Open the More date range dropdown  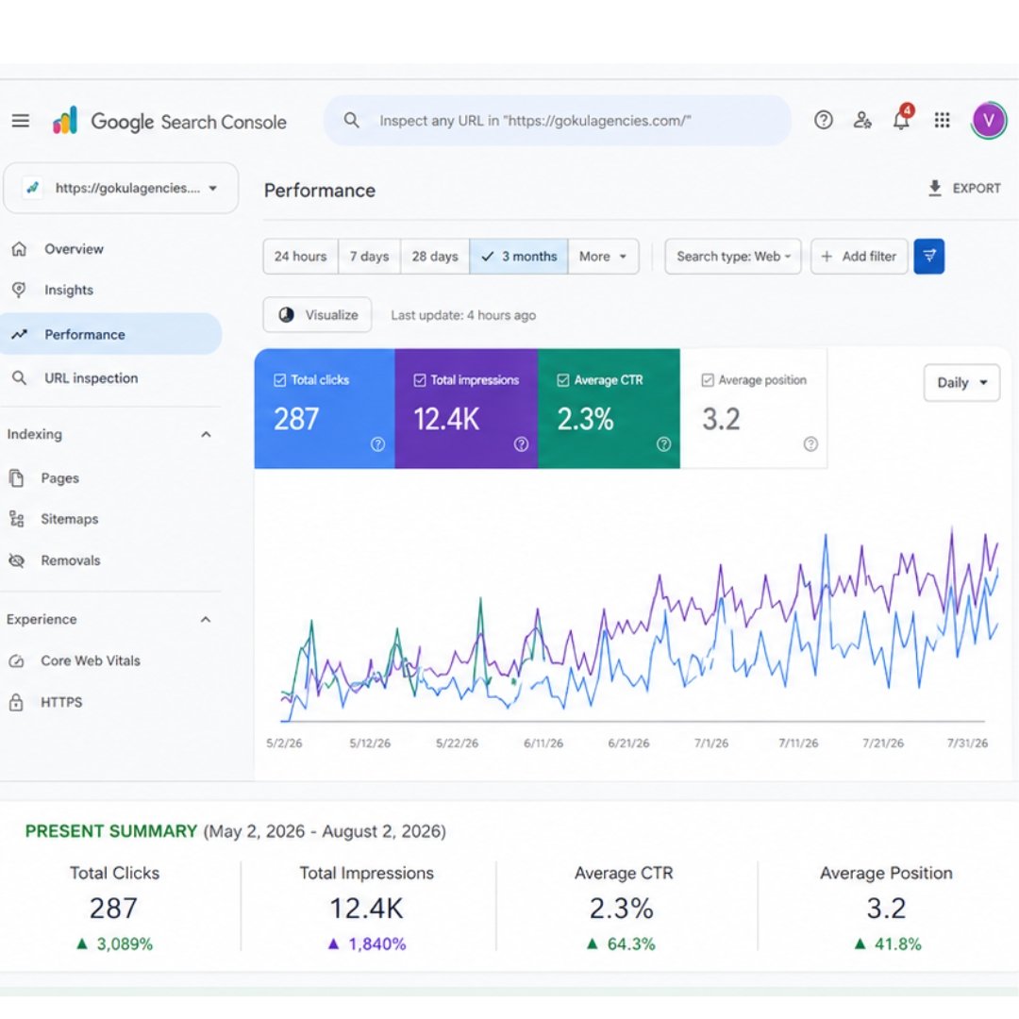pos(603,257)
